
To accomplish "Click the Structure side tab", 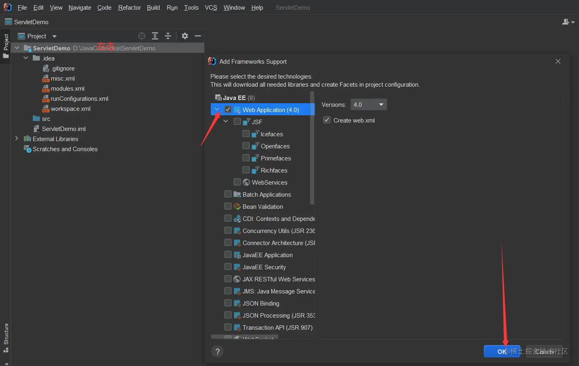I will 6,338.
